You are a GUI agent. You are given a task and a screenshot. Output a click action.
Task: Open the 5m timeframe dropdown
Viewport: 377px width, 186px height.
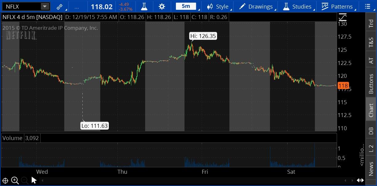coord(186,6)
